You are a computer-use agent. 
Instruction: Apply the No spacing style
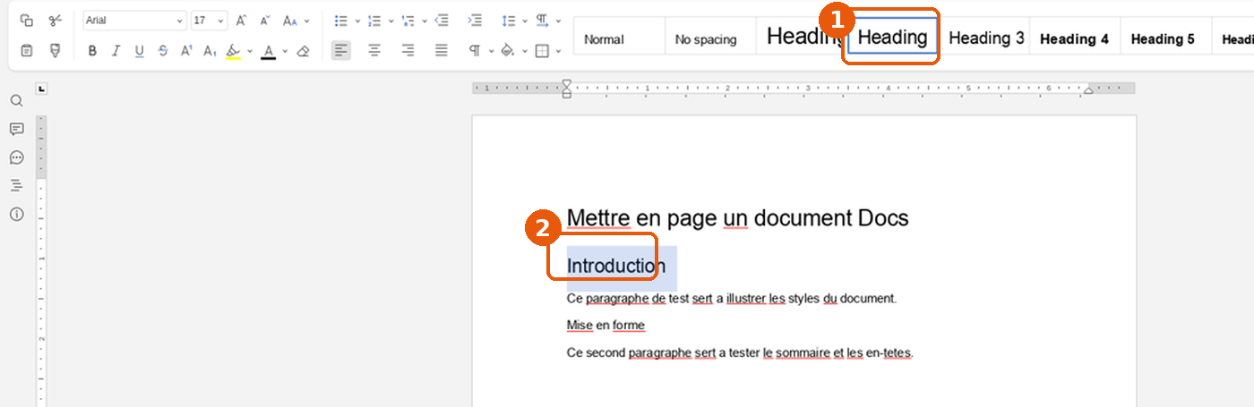(x=710, y=36)
